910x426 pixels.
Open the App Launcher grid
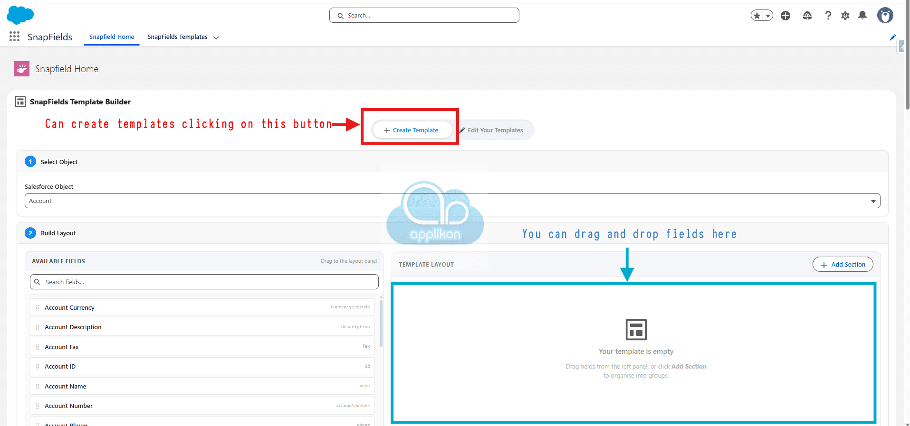(14, 37)
